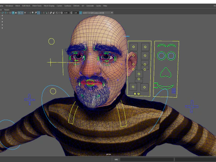Select the bottom-left diamond slider control

pyautogui.click(x=133, y=87)
